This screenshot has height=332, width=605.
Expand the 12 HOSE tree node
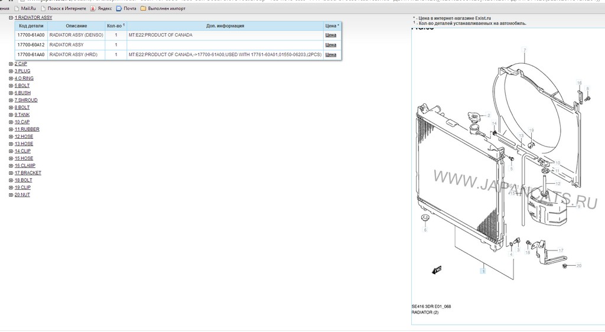click(x=11, y=136)
